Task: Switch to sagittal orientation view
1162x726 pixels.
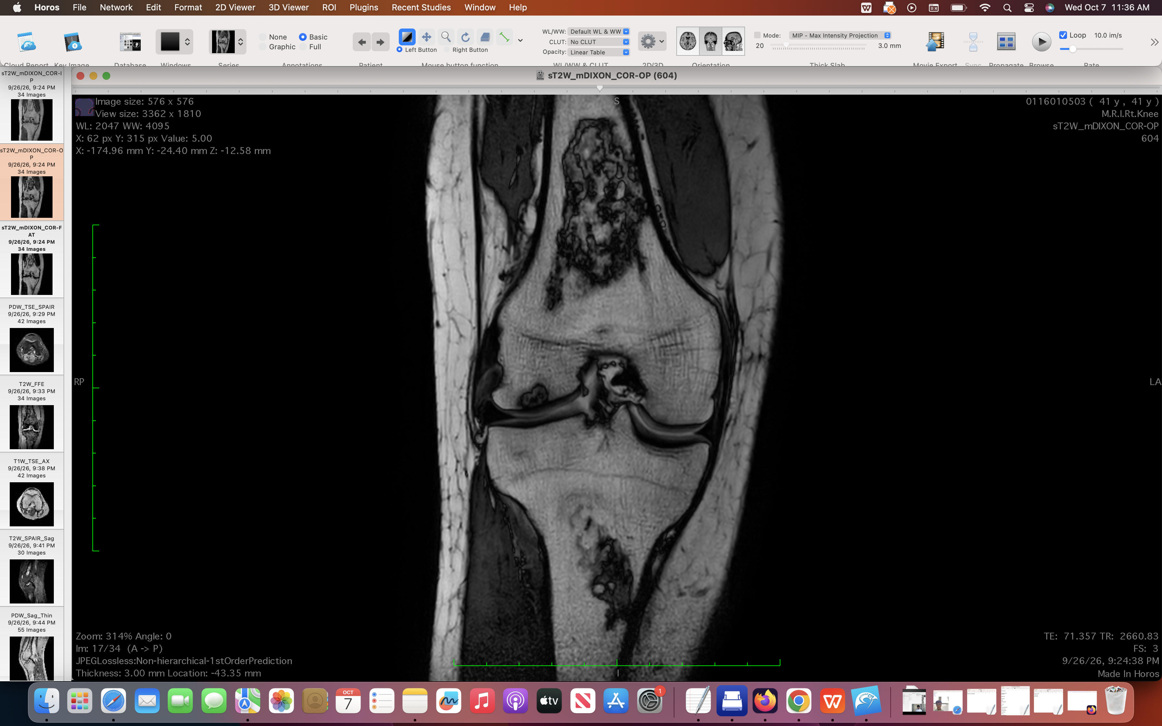Action: [733, 41]
